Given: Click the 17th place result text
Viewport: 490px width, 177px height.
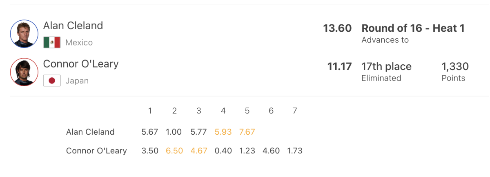Looking at the screenshot, I should 386,66.
